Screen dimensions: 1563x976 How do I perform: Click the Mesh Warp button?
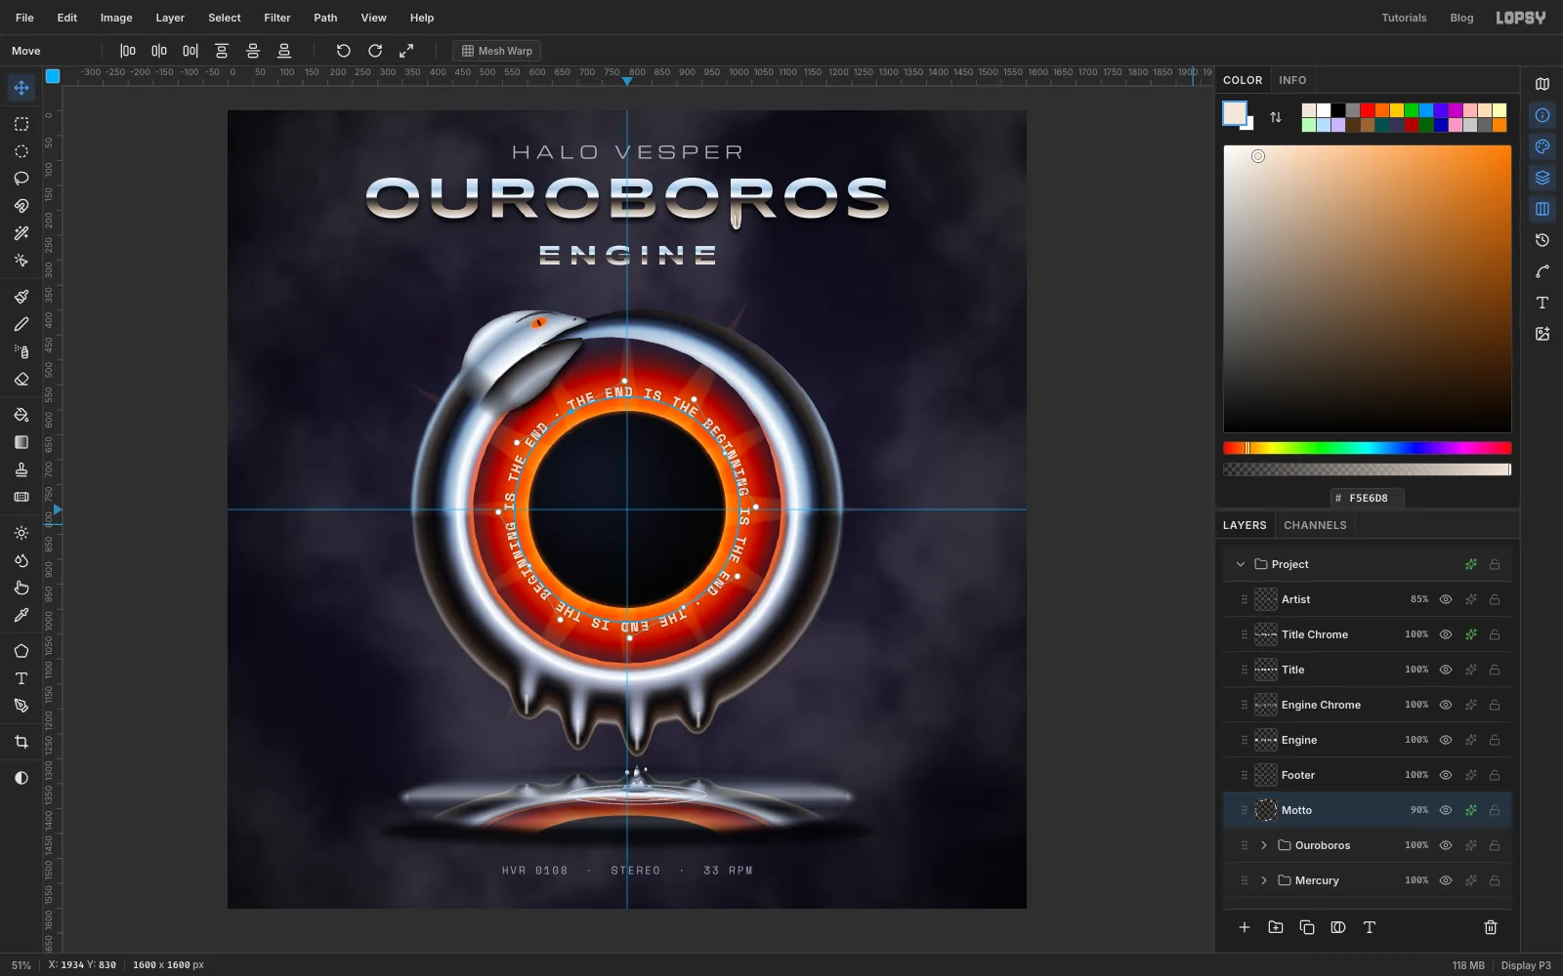pos(496,51)
